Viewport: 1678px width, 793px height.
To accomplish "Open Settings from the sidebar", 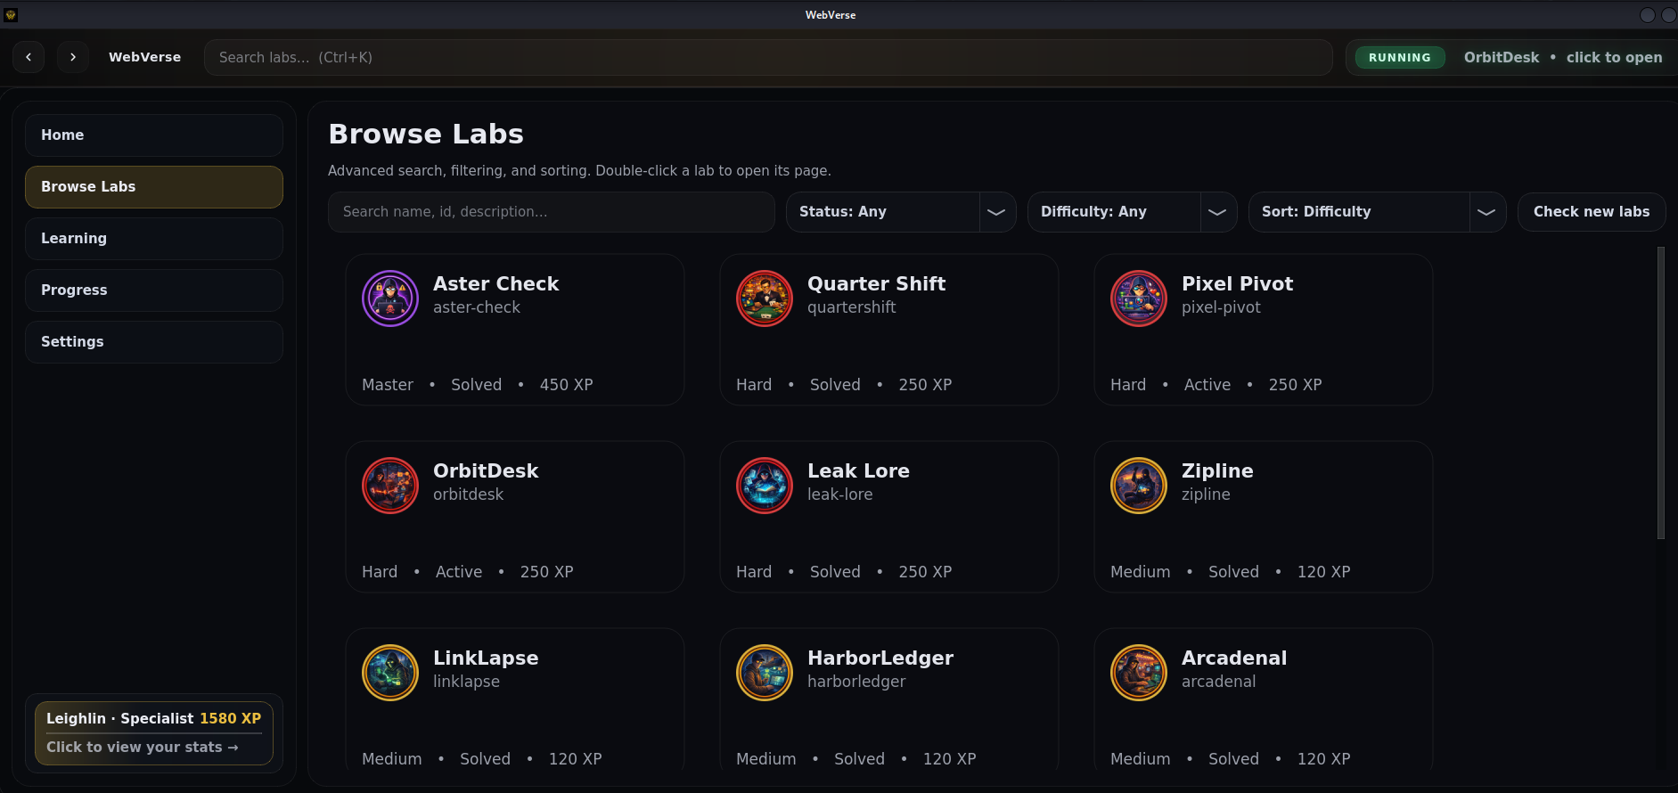I will (x=154, y=342).
